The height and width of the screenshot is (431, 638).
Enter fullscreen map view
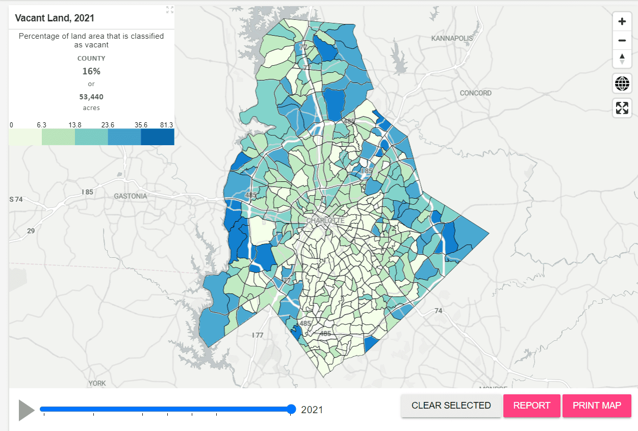[622, 107]
